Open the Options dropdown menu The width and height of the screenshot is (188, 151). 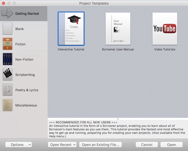(19, 145)
